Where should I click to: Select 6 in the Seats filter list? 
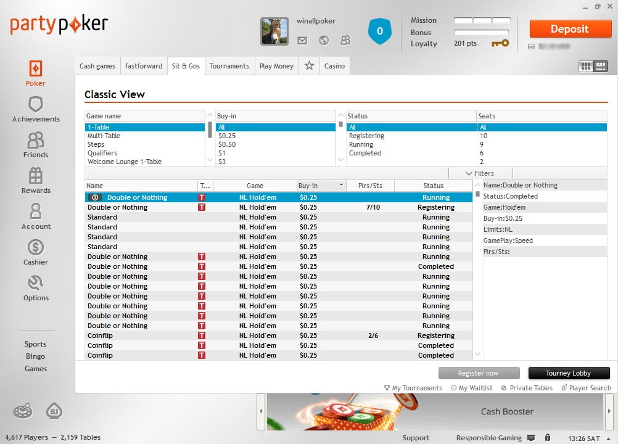[542, 154]
